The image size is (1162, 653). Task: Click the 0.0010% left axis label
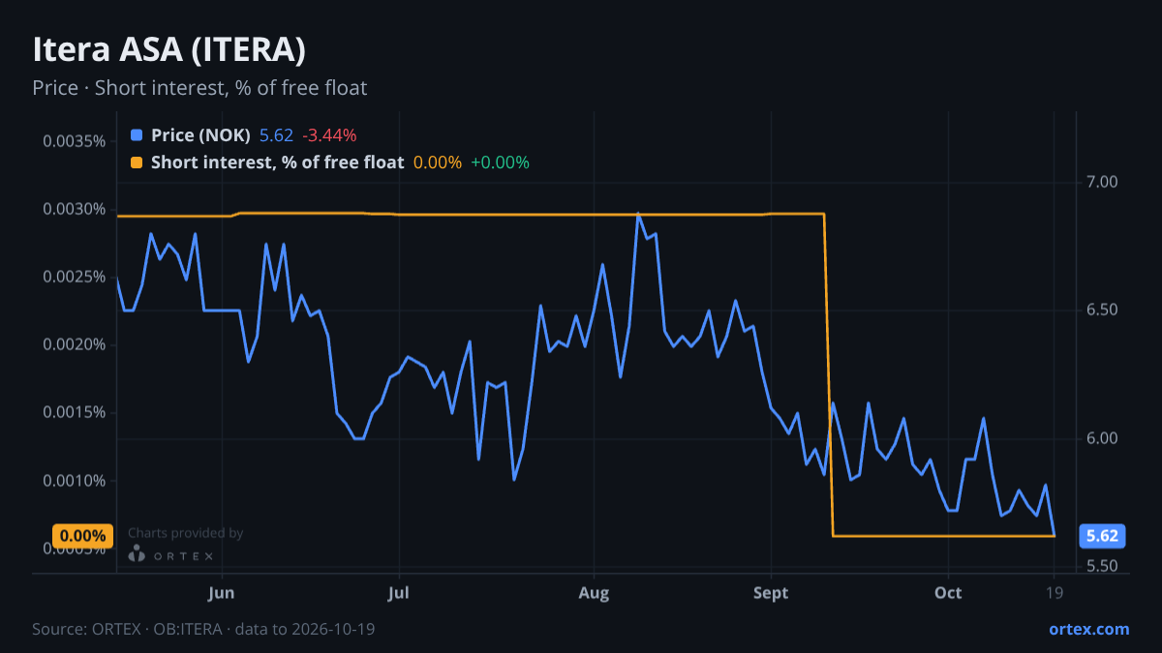pos(74,481)
